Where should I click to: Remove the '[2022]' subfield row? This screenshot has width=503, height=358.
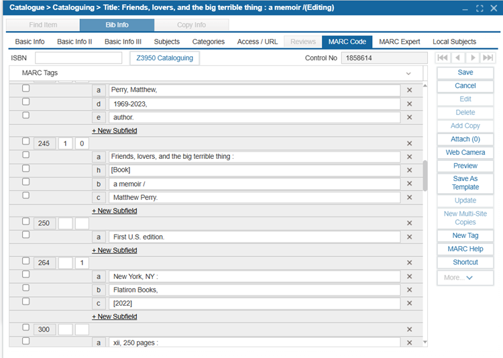pos(409,303)
